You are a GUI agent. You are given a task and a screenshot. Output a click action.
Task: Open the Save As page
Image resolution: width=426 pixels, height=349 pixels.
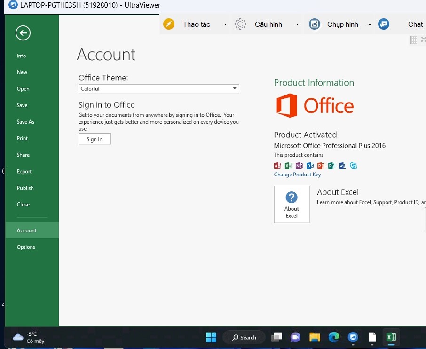[25, 122]
